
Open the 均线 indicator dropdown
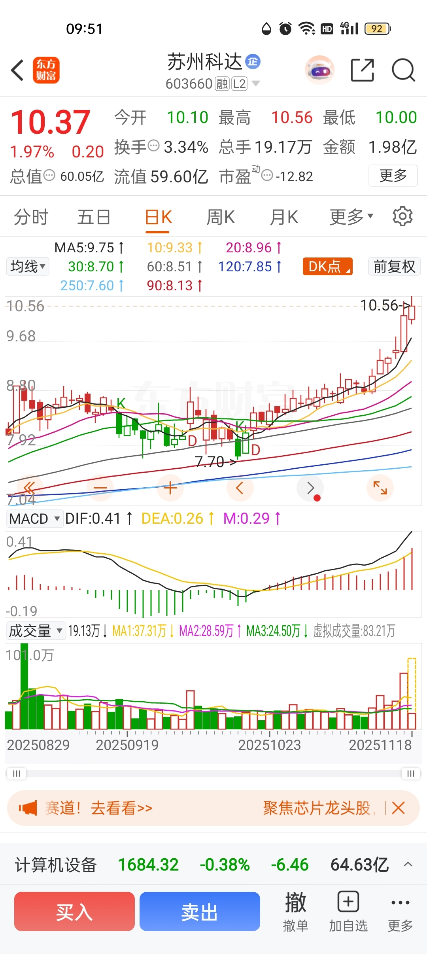pyautogui.click(x=28, y=266)
